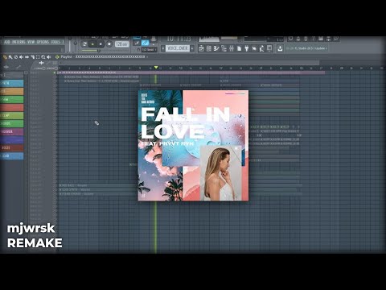Viewport: 386px width, 290px height.
Task: Select the Draw pencil tool in Playlist
Action: click(5, 57)
